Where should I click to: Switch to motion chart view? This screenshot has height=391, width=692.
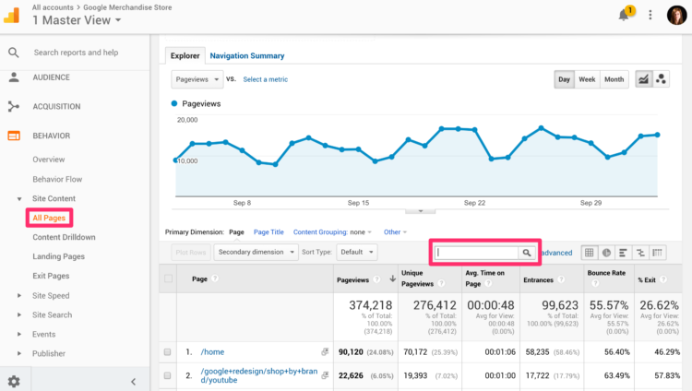(661, 79)
